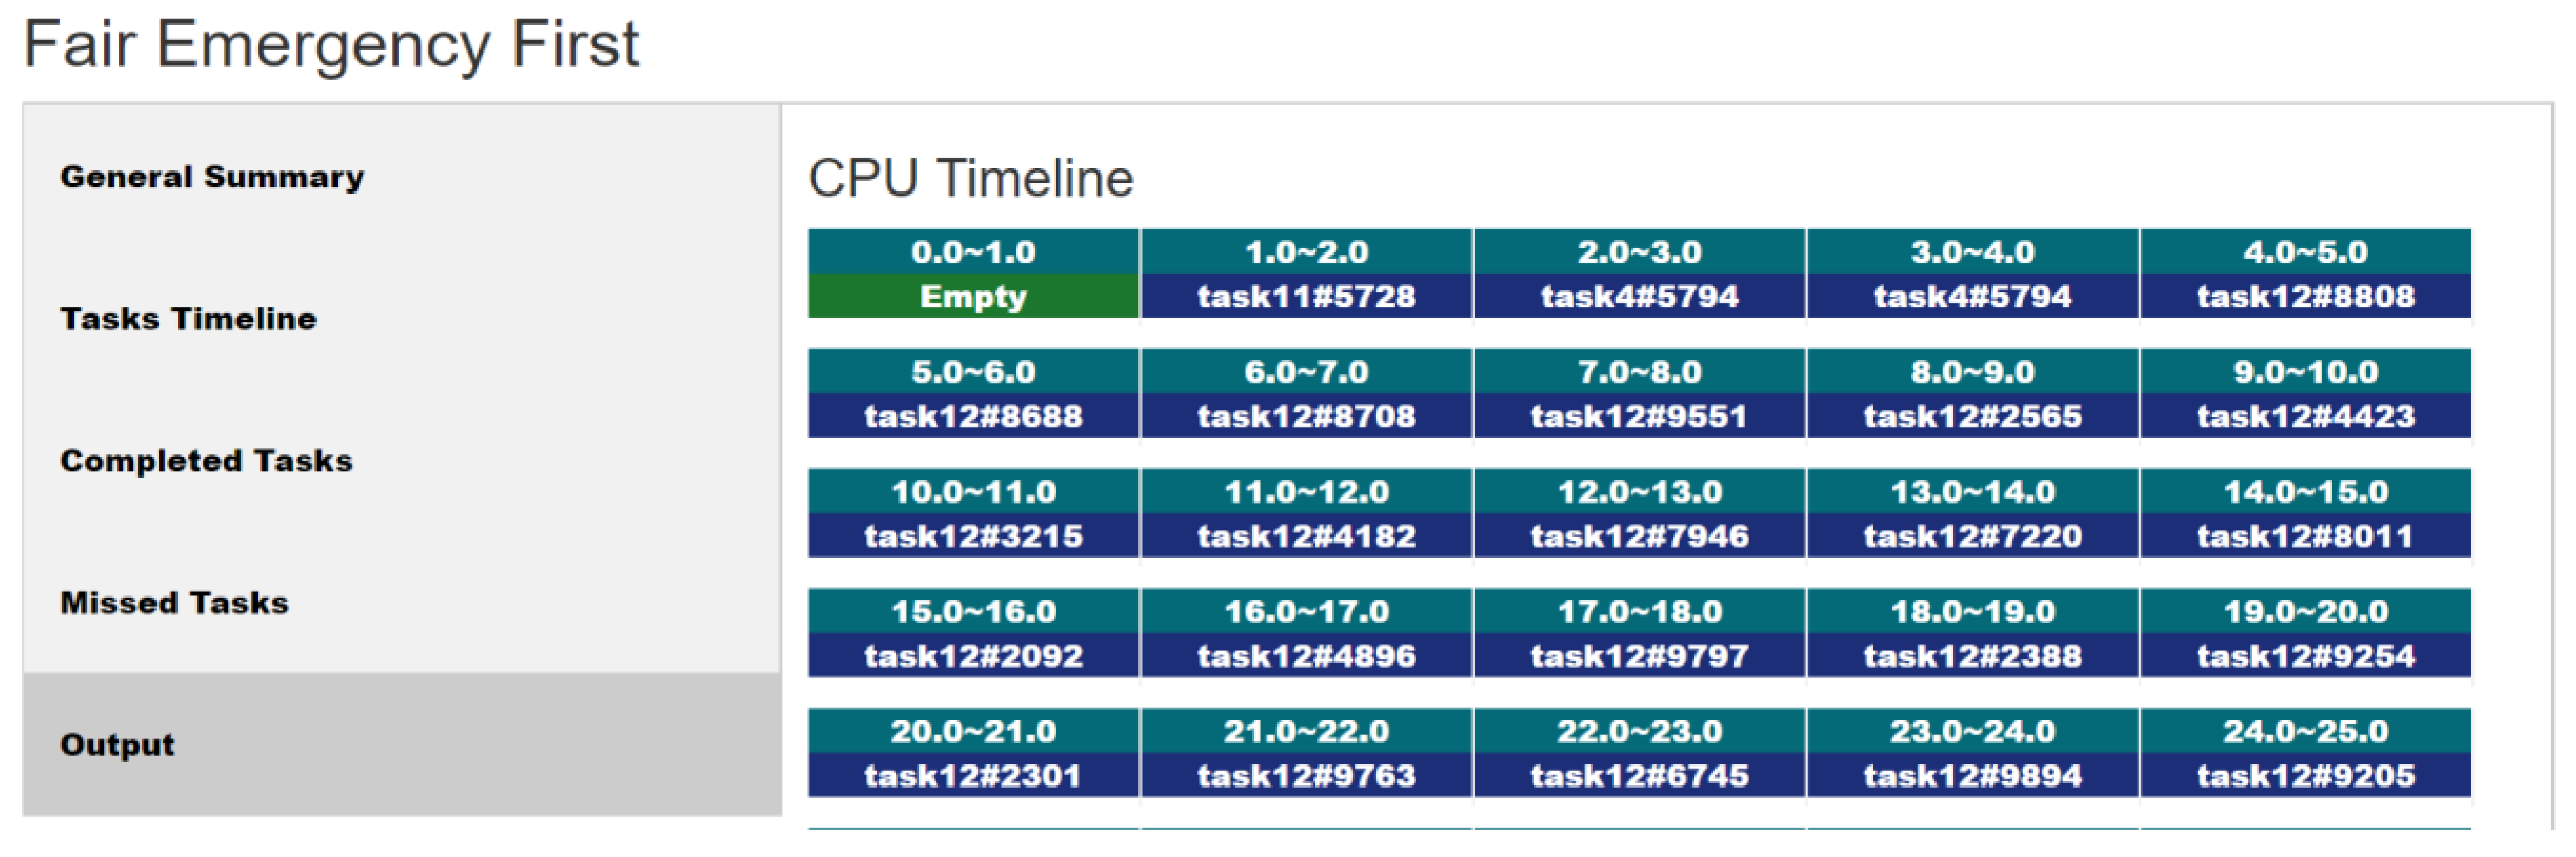Select the task12#3215 cell
Screen dimensions: 2576x857
tap(973, 537)
